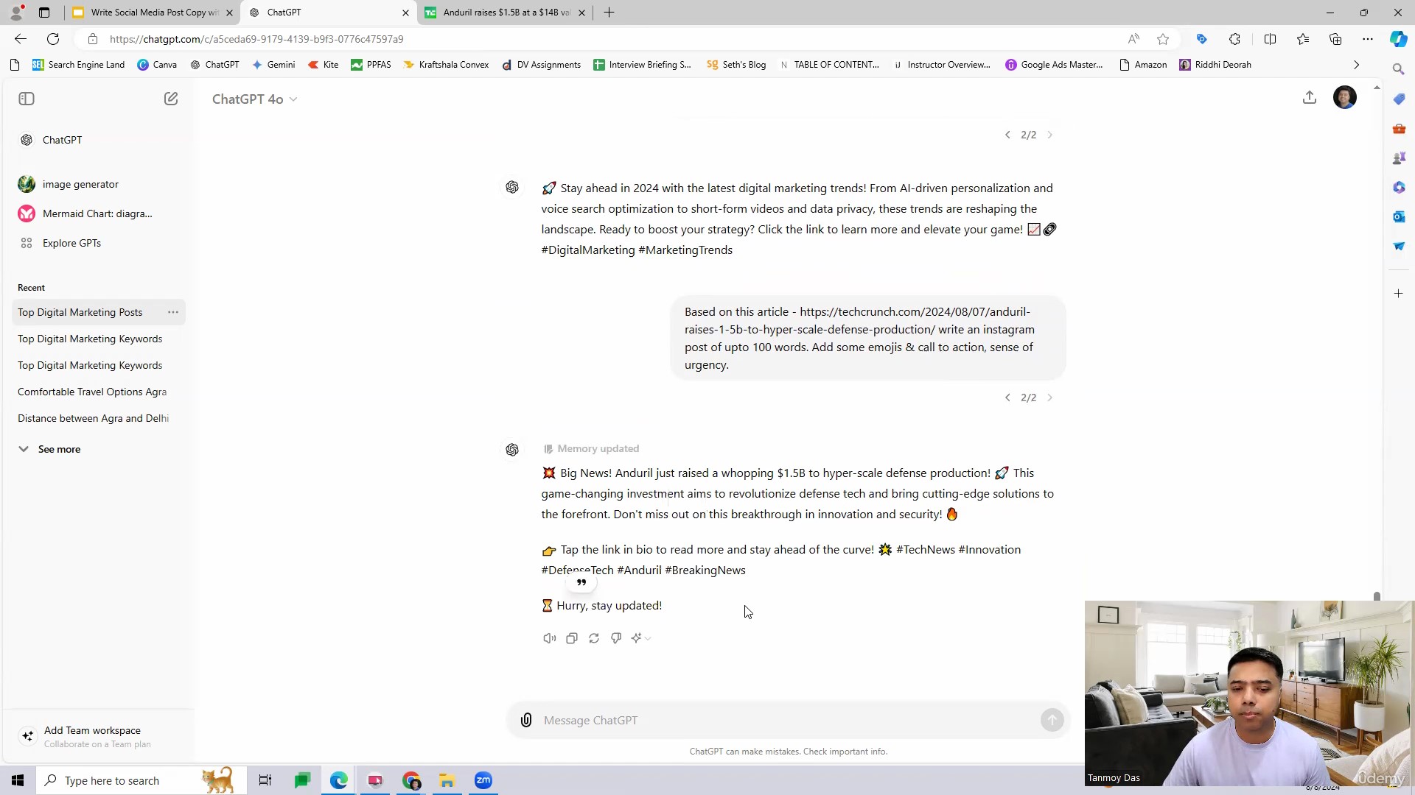The width and height of the screenshot is (1415, 795).
Task: Refresh the browser page
Action: coord(53,39)
